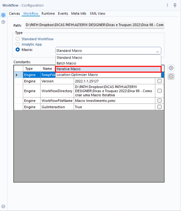Select the GuiInteraction name cell

[57, 107]
